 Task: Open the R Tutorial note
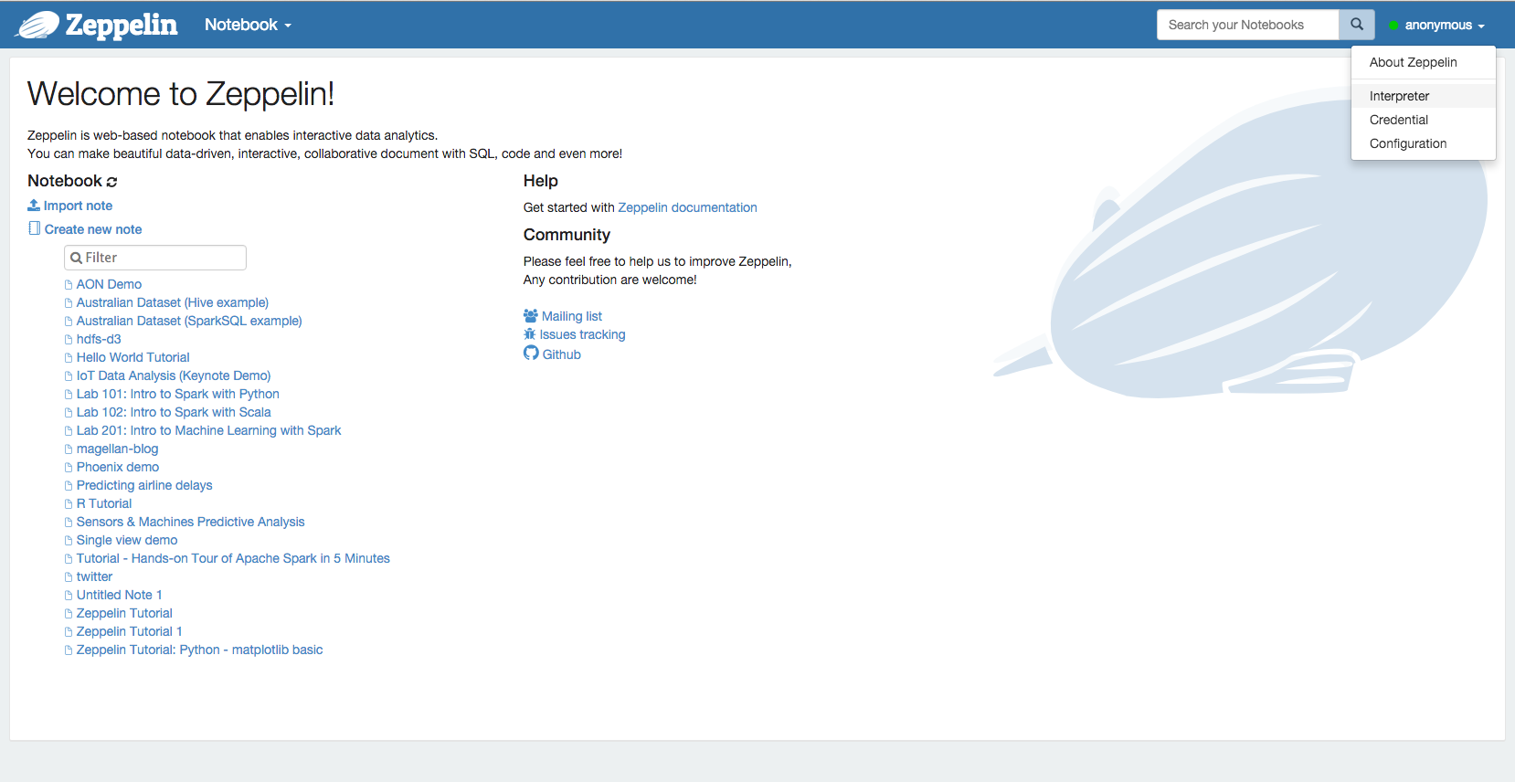pyautogui.click(x=104, y=503)
